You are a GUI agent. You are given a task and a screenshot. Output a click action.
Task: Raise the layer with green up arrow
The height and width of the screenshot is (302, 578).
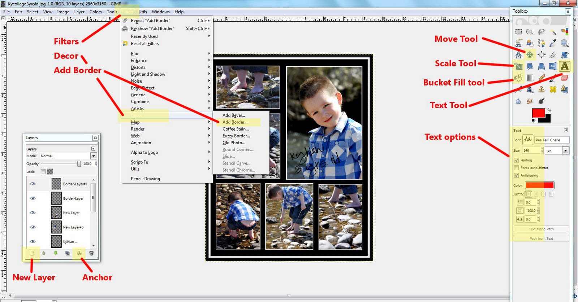coord(44,253)
